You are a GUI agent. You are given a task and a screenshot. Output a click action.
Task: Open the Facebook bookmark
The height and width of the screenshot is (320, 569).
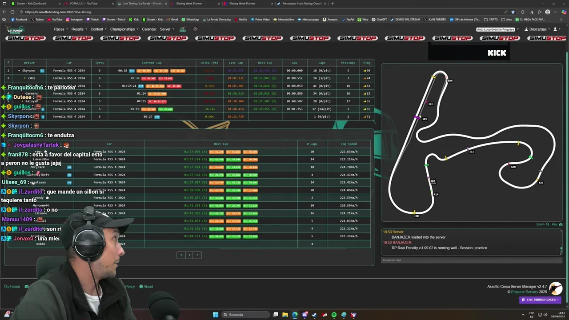point(19,20)
